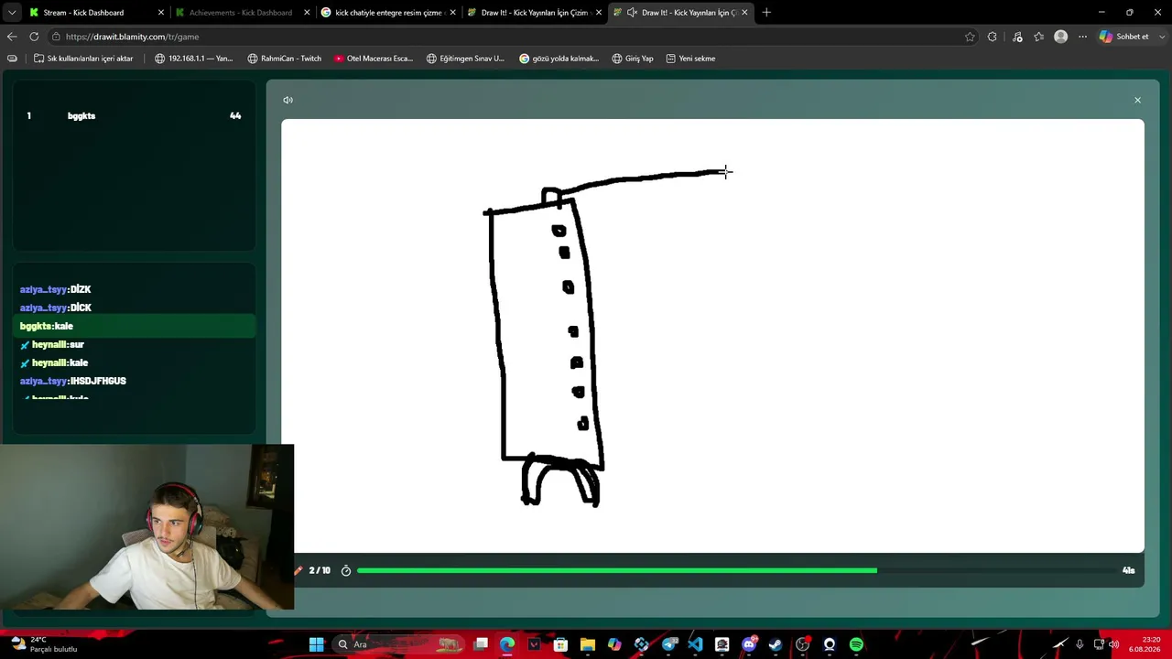Open Microsoft Edge from the taskbar

(x=507, y=644)
